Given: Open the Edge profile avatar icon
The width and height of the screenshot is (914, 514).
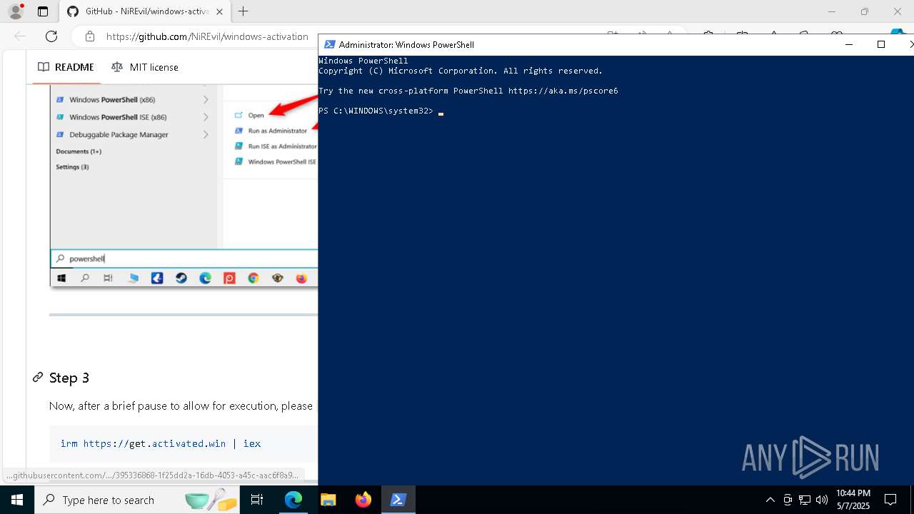Looking at the screenshot, I should click(15, 11).
